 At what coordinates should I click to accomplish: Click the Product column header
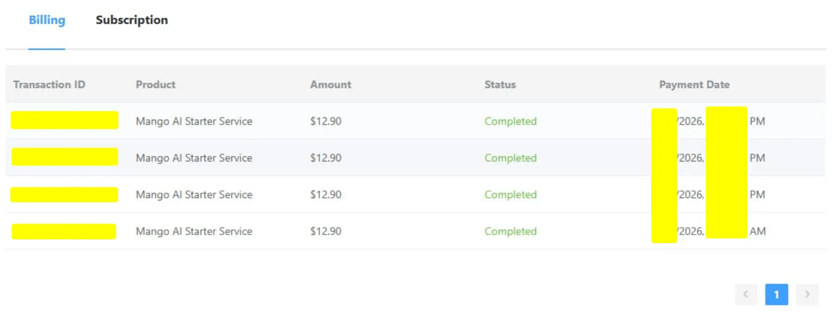[x=156, y=84]
